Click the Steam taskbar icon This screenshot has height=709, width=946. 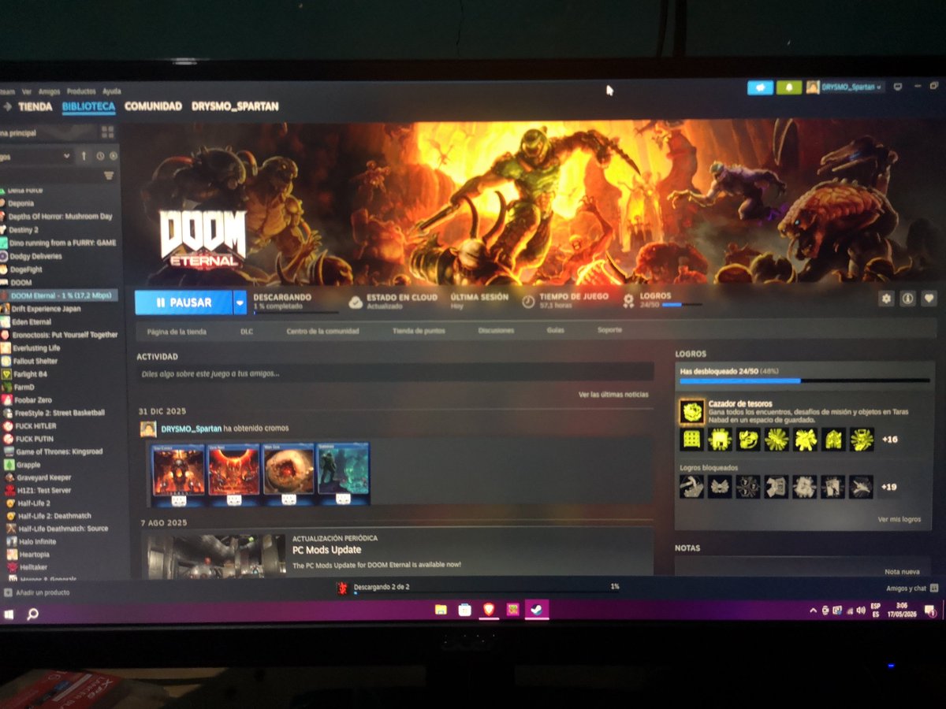537,609
